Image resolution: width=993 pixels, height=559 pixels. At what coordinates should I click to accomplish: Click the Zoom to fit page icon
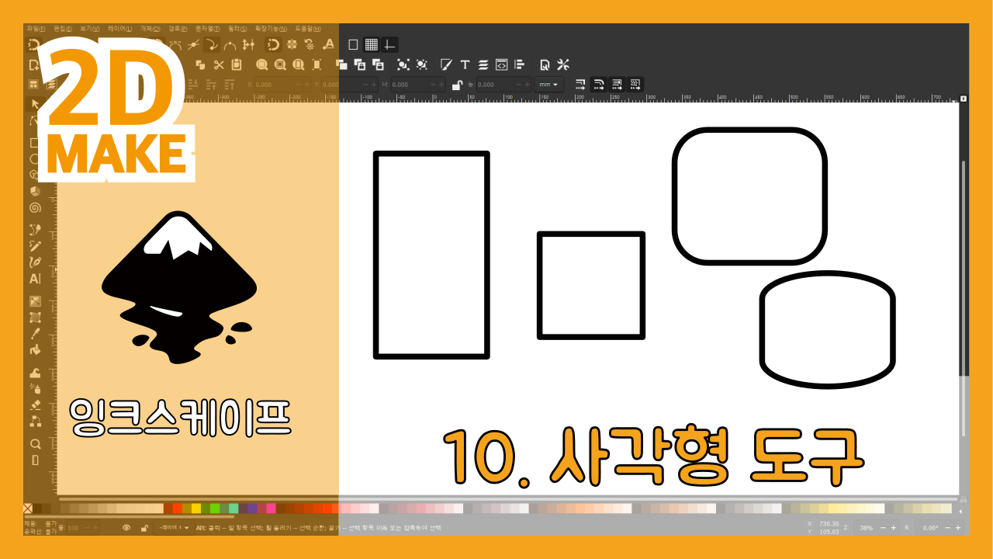(298, 64)
